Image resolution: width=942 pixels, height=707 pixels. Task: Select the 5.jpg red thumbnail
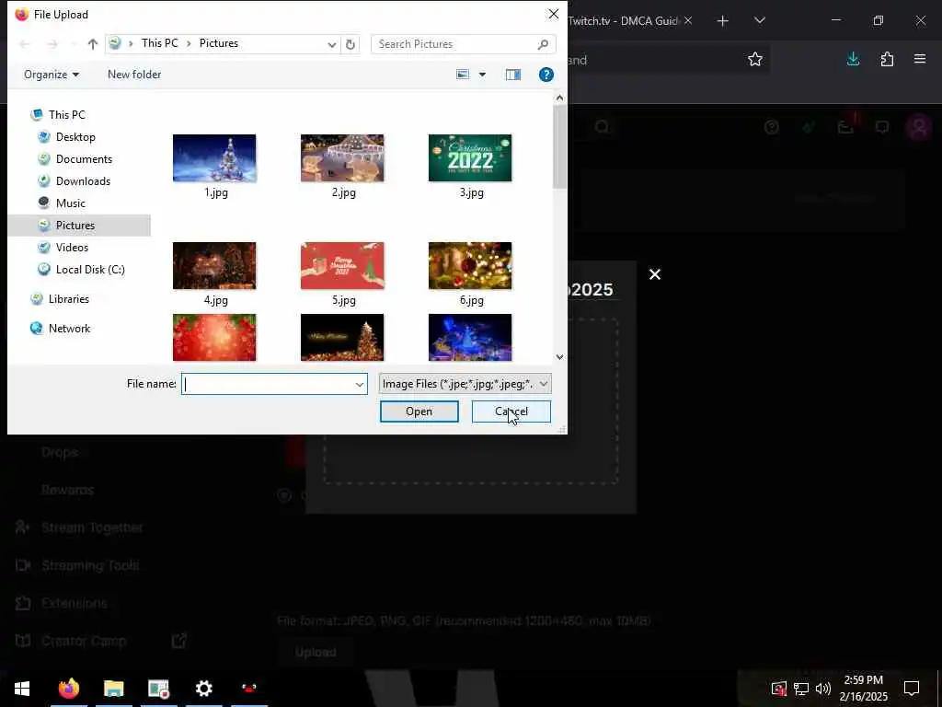coord(342,266)
